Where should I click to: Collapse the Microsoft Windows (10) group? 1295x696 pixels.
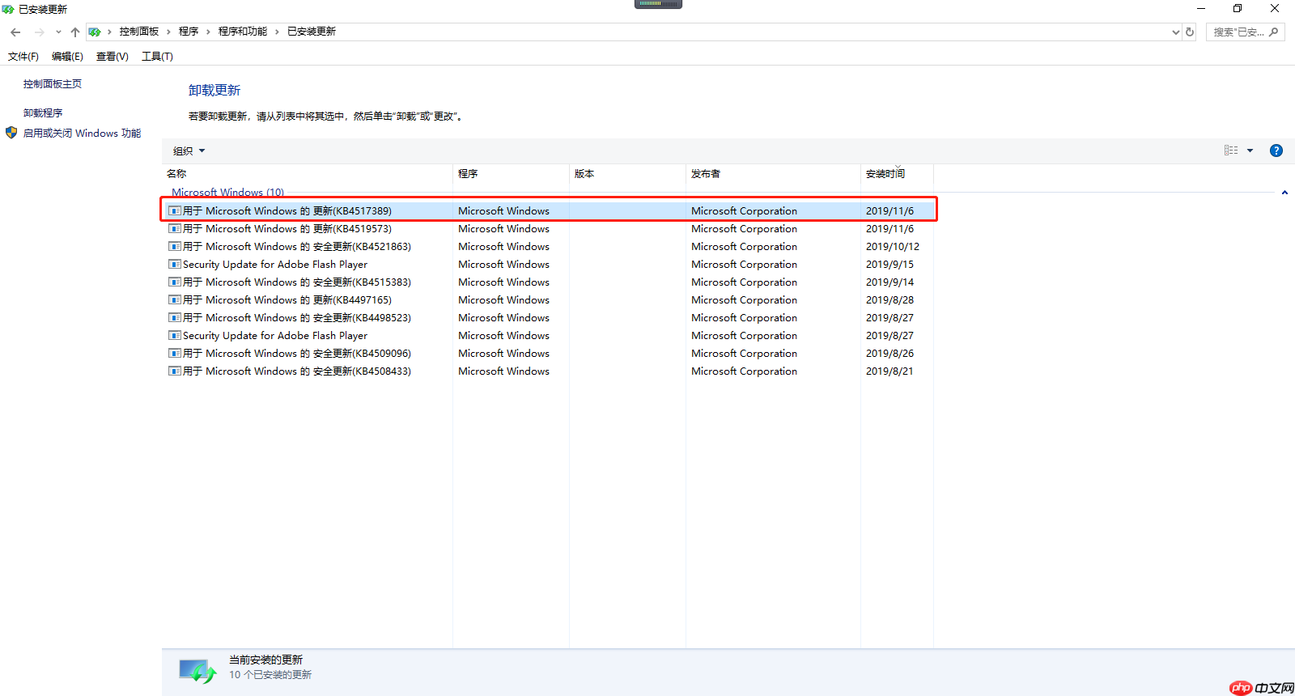click(x=1284, y=193)
